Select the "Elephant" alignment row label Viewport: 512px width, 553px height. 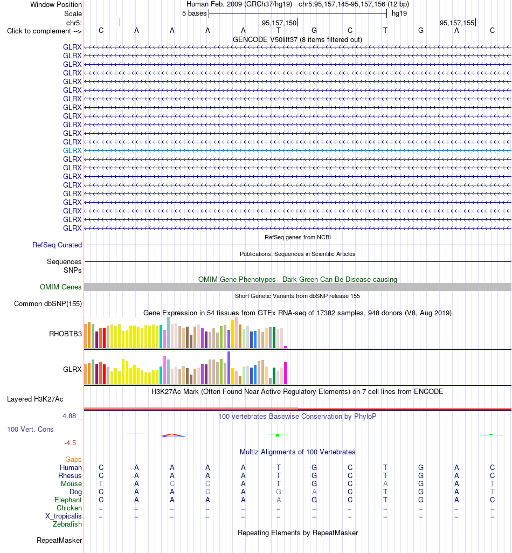pyautogui.click(x=68, y=500)
